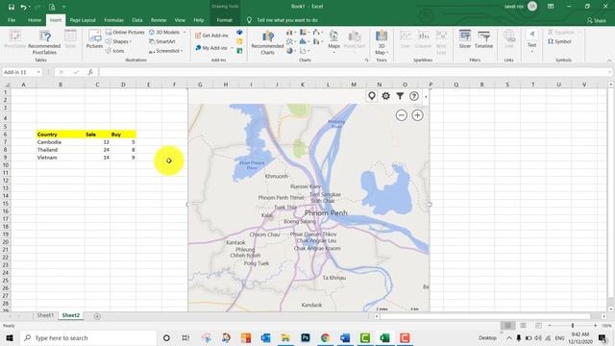This screenshot has height=346, width=615.
Task: Add a new sheet
Action: tap(97, 316)
